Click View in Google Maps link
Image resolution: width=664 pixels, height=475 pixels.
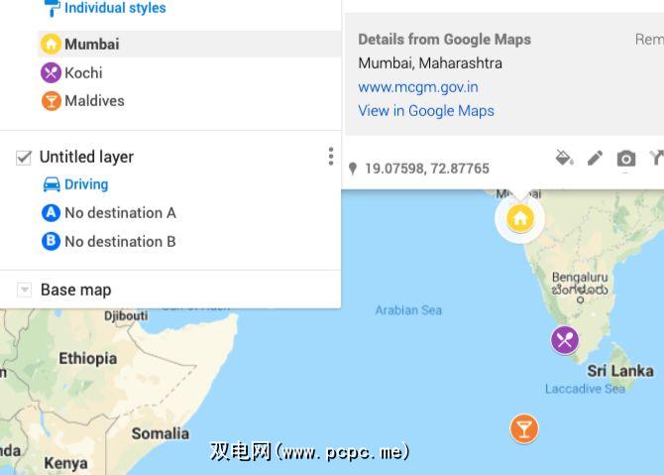[x=426, y=111]
